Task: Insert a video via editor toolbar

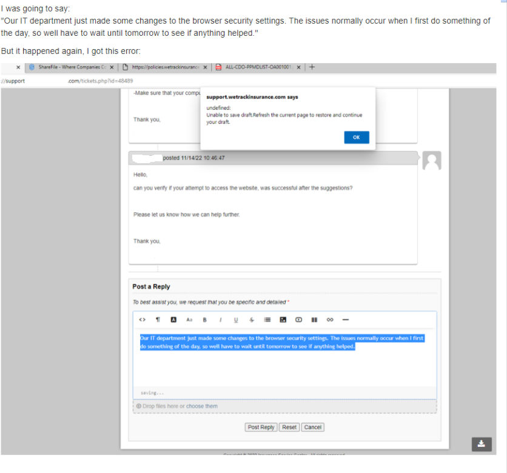Action: tap(298, 320)
